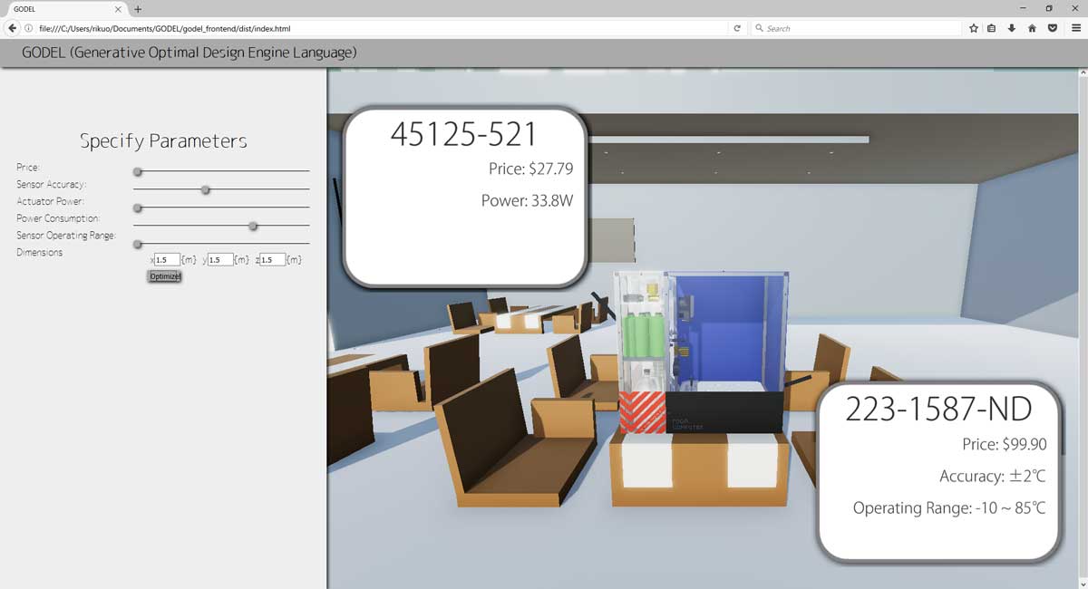Open new tab with plus icon

[138, 8]
